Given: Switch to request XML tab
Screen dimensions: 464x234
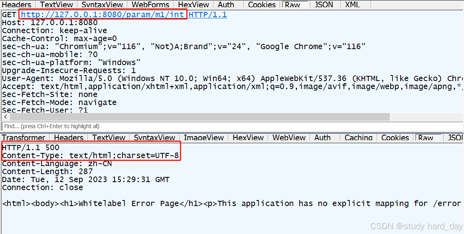Looking at the screenshot, I should coord(352,5).
